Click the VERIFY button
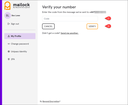The width and height of the screenshot is (128, 105). pos(92,26)
